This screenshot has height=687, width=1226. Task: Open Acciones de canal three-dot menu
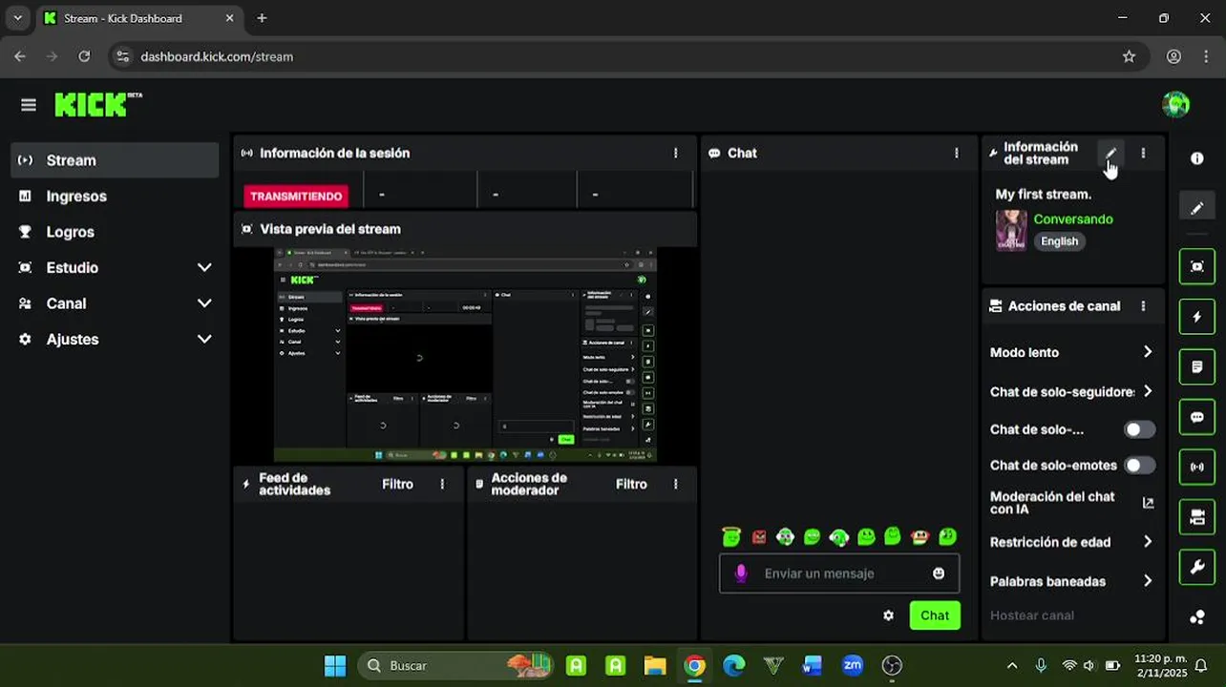pyautogui.click(x=1143, y=306)
